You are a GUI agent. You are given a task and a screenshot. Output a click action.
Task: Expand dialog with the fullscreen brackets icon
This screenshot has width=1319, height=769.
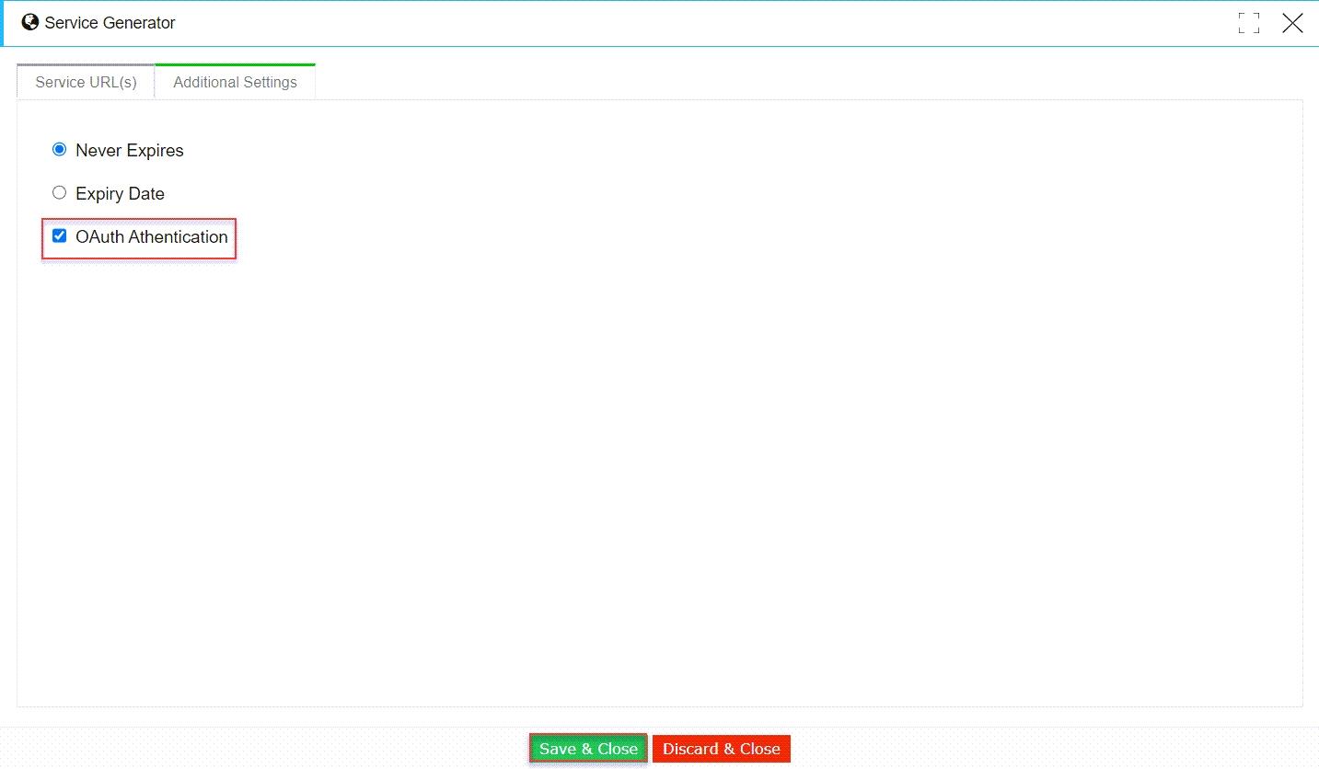[1248, 23]
